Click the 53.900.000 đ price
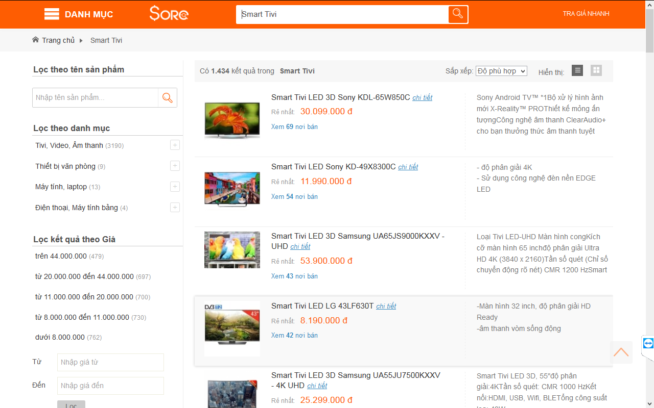654x408 pixels. [x=326, y=261]
